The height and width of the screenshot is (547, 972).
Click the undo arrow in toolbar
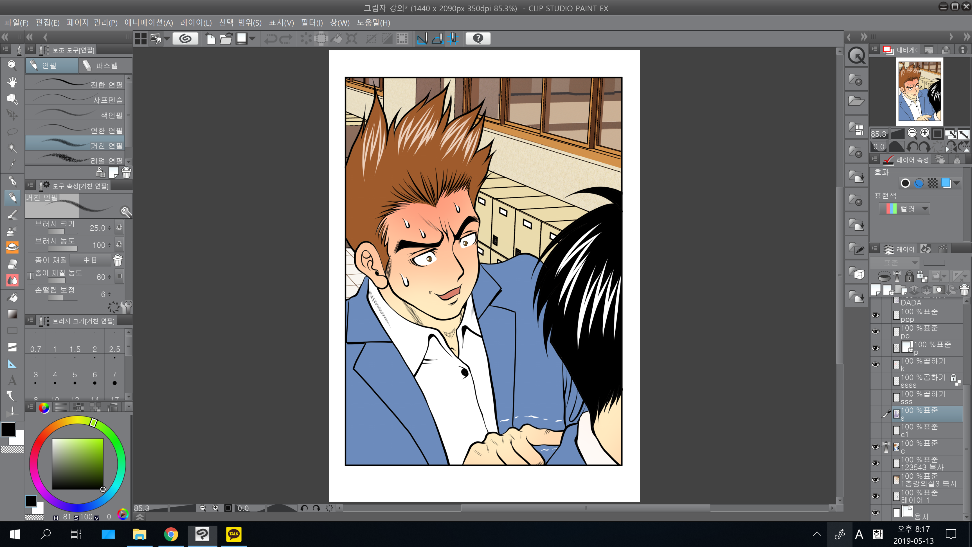[x=270, y=39]
